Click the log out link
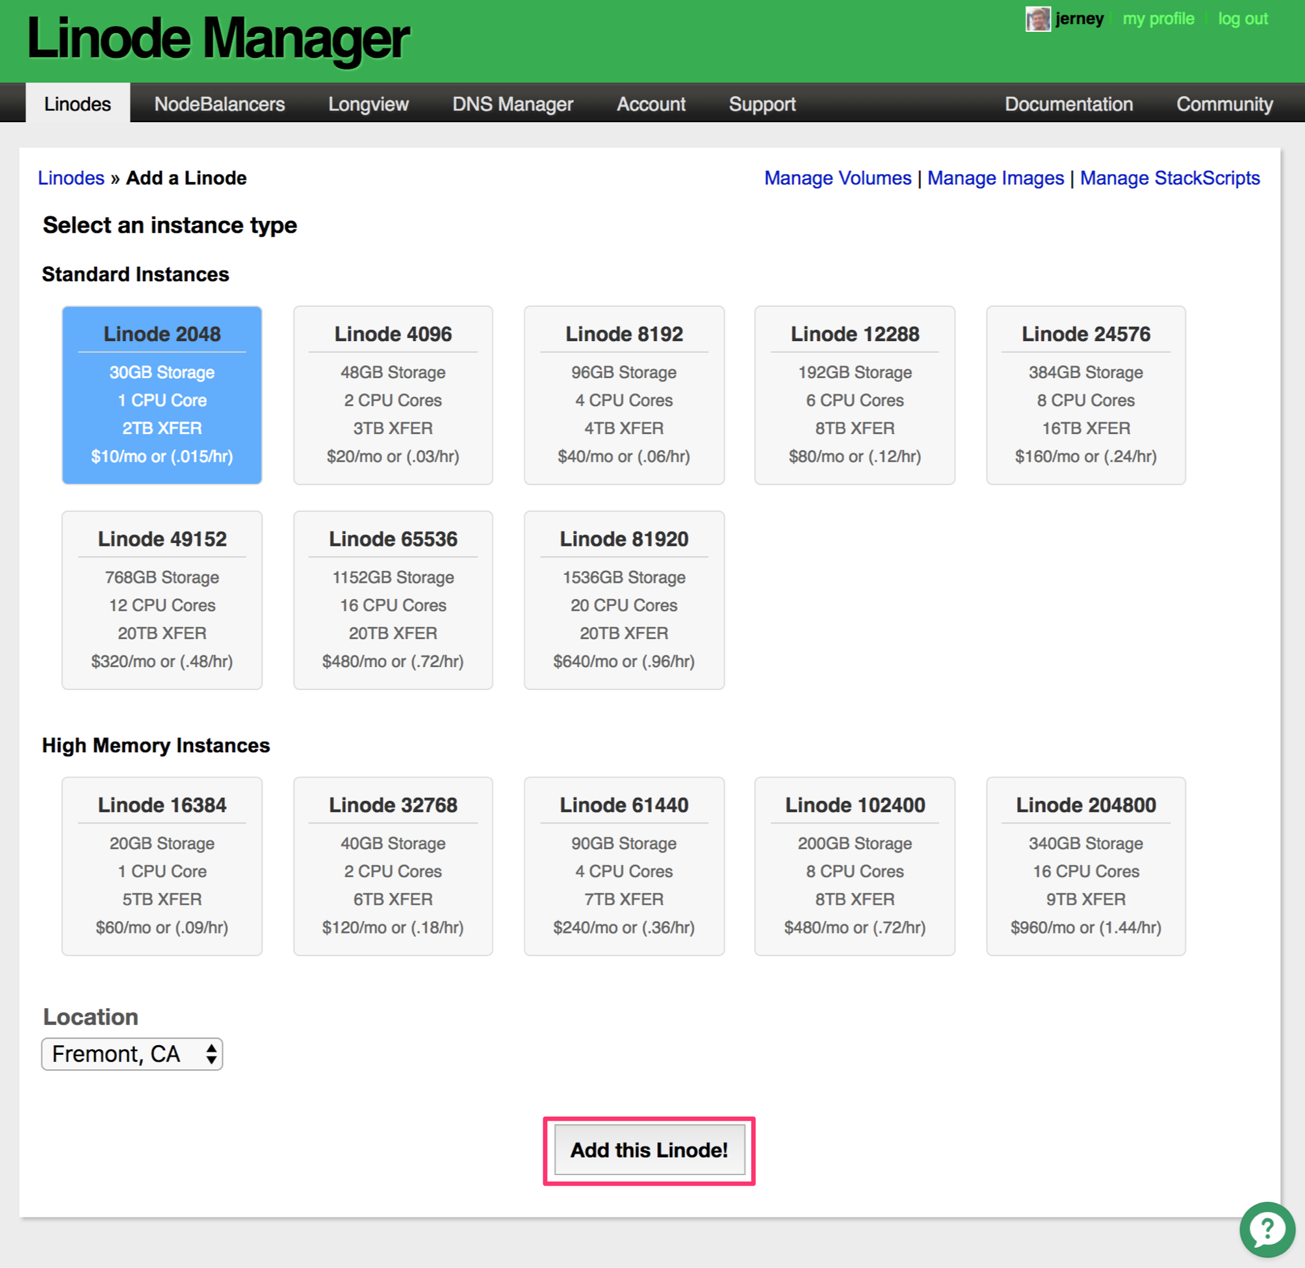The image size is (1305, 1268). [1243, 19]
